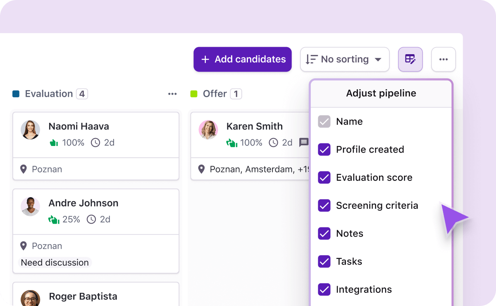Click the location pin on Naomi Haava's card
This screenshot has width=496, height=306.
(24, 169)
